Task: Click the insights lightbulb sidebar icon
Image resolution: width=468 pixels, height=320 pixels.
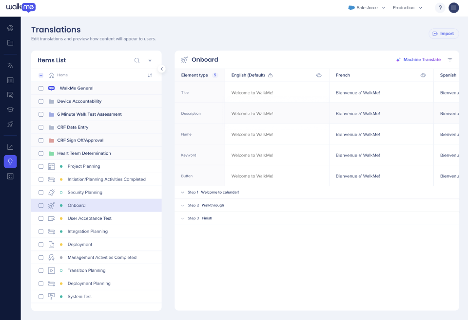Action: (10, 161)
